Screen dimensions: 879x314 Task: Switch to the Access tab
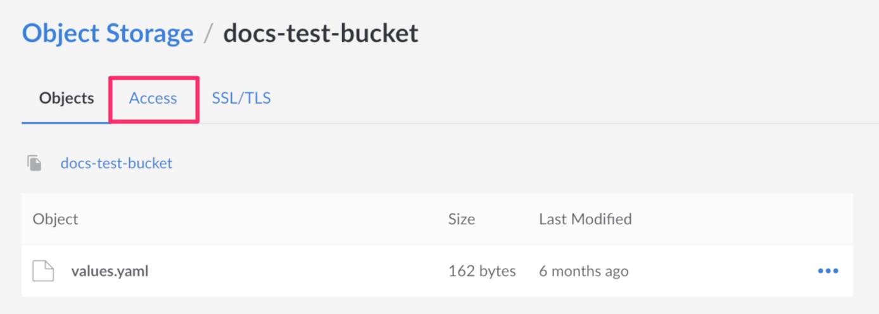153,99
